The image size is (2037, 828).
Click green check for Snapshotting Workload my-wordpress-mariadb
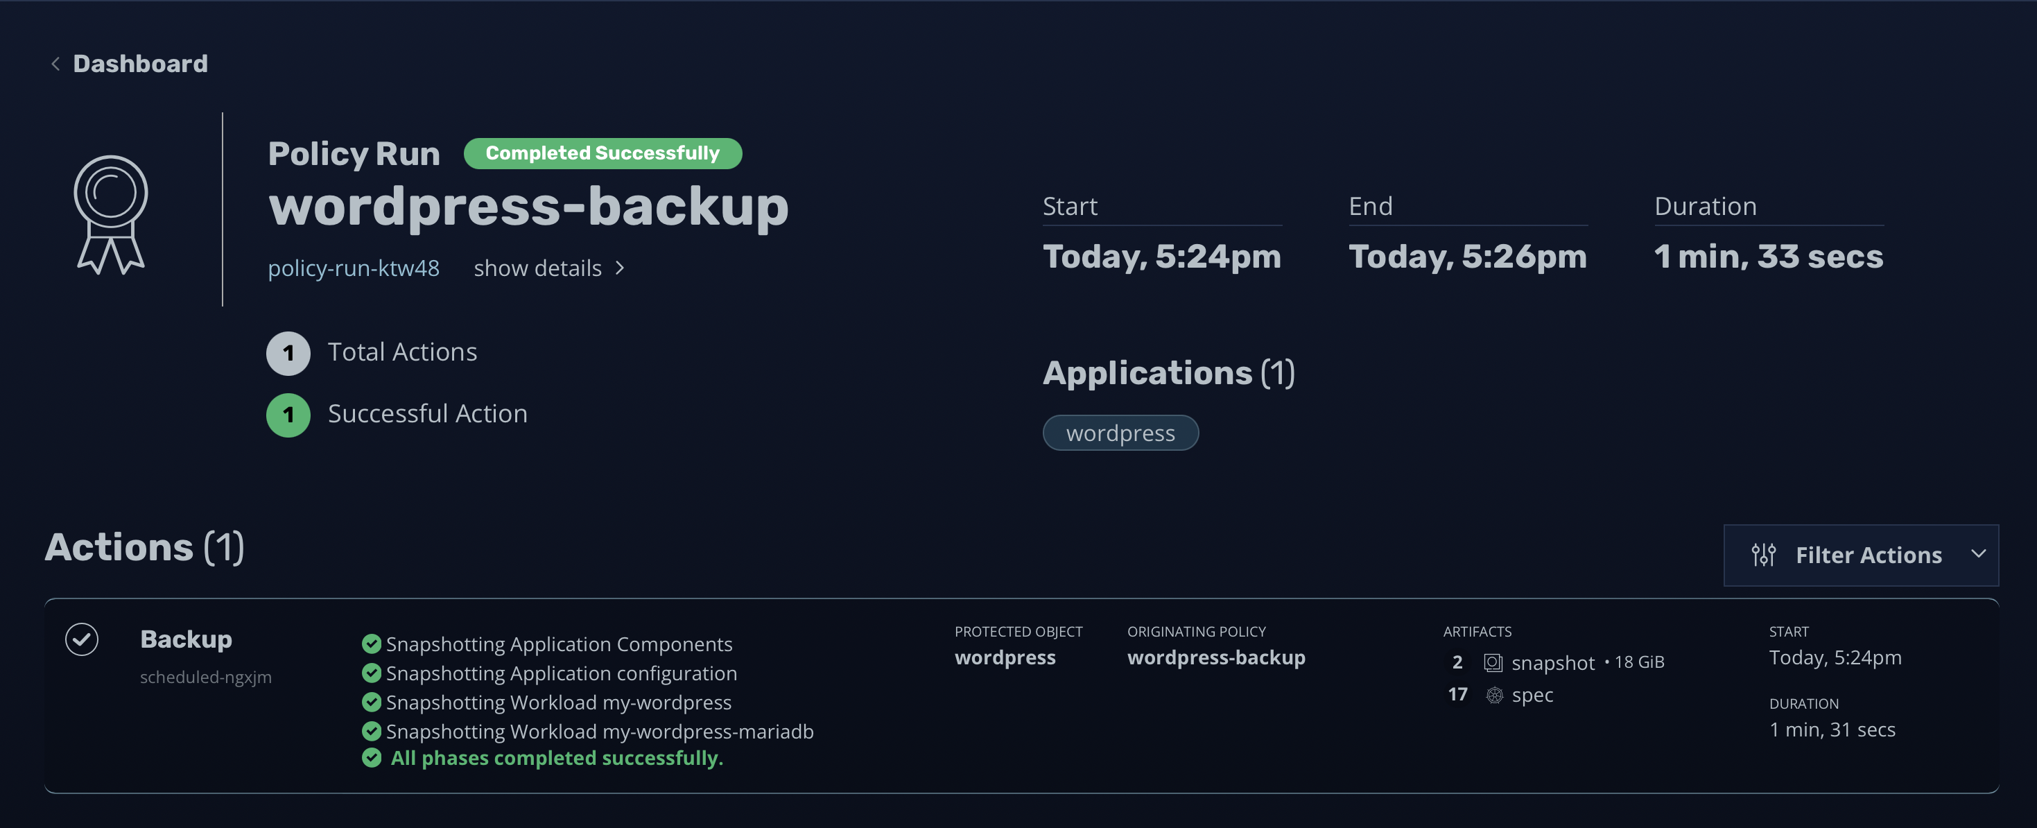(371, 731)
